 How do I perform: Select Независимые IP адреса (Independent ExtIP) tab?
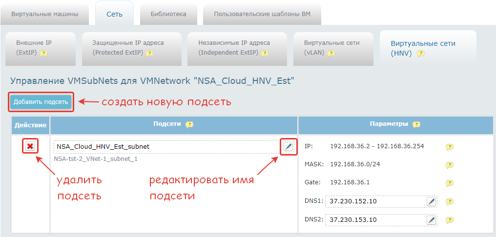coord(234,48)
